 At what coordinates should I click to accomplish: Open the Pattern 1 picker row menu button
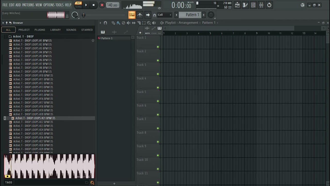pyautogui.click(x=133, y=38)
